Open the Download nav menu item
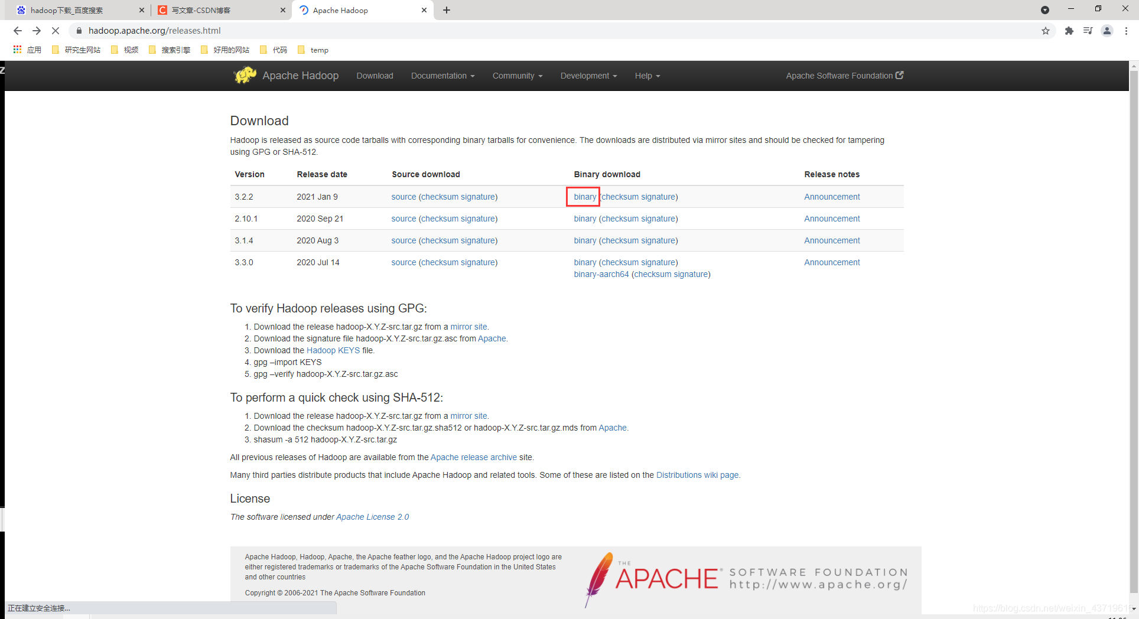 click(375, 76)
